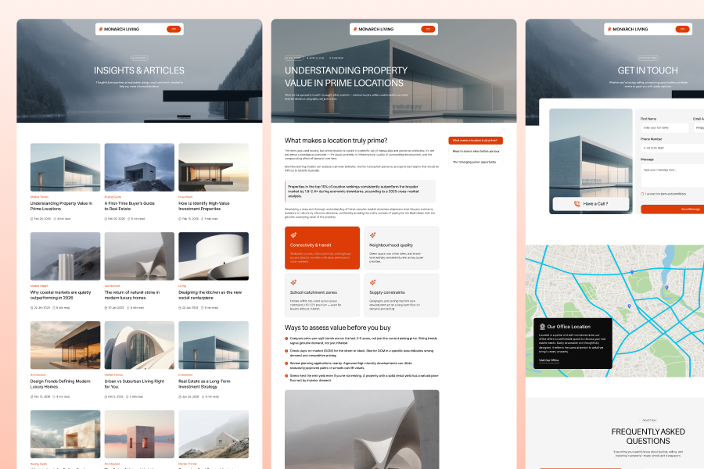Click 'Get In Touch' hero heading

point(648,70)
